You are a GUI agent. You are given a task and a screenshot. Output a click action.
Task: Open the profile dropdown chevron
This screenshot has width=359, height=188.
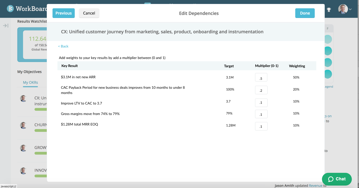coord(350,9)
